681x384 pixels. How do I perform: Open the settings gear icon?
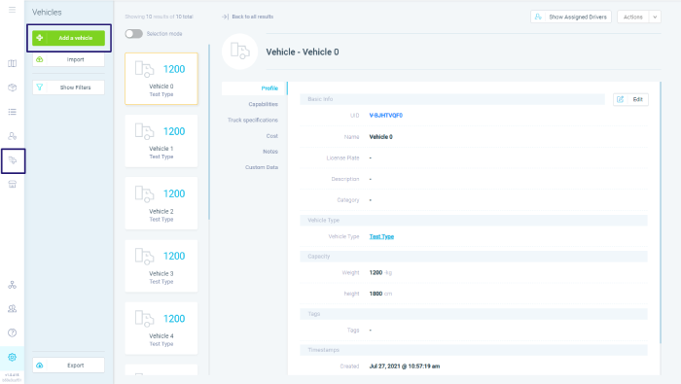click(12, 357)
